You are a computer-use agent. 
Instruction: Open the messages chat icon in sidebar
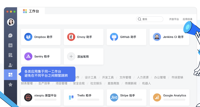pos(10,35)
